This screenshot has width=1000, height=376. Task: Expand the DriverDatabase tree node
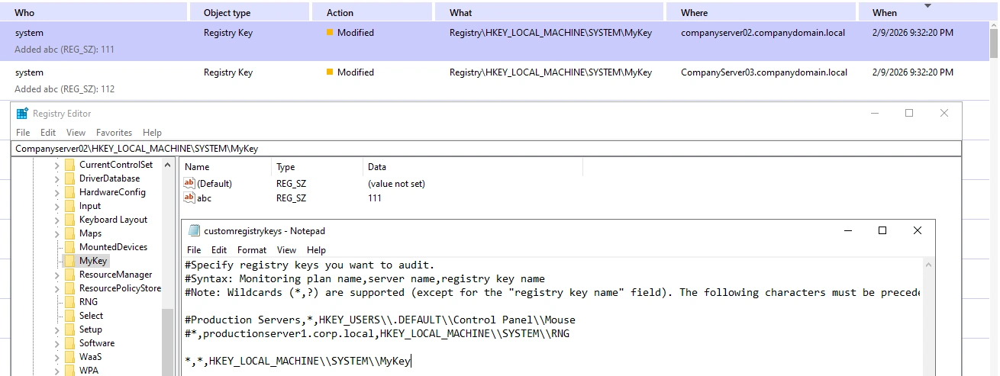(57, 179)
